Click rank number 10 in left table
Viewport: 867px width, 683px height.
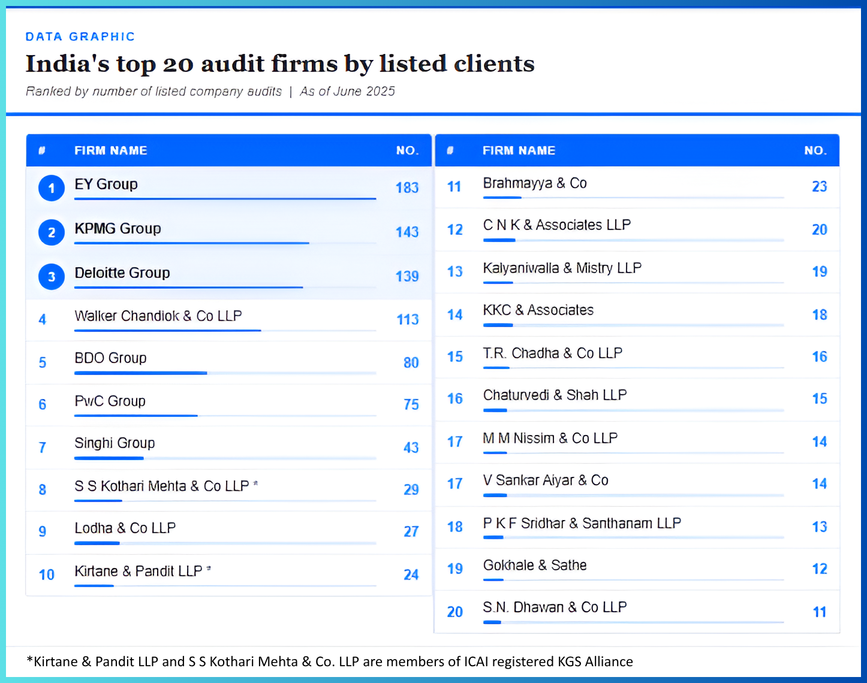pos(46,575)
